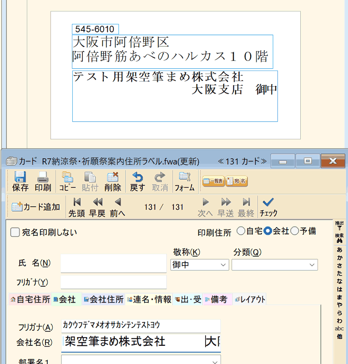Switch to the 会社住所 tab

click(104, 299)
